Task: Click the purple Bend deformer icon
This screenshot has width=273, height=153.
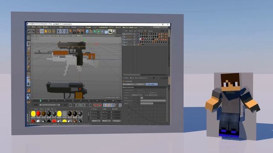Action: tap(102, 31)
